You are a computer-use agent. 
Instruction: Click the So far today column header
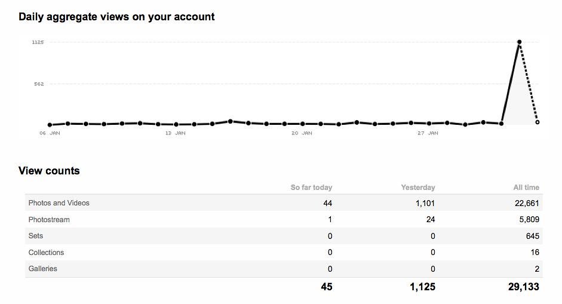[311, 188]
